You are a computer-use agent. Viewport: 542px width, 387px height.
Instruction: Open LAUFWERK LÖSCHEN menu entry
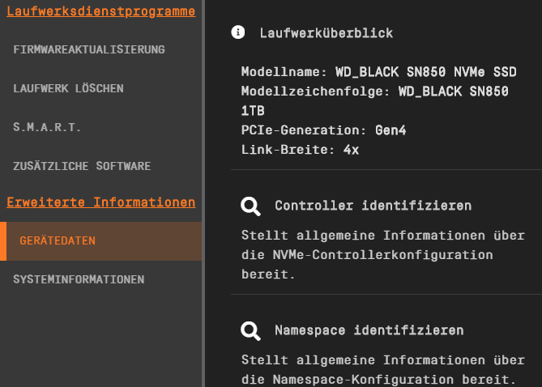tap(68, 88)
